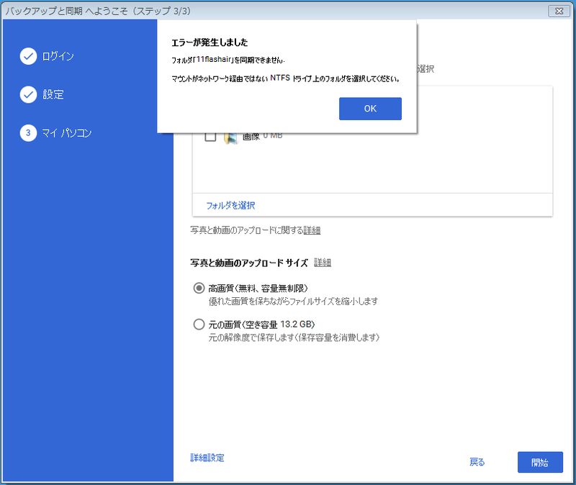
Task: Click the 設定 step checkmark icon
Action: pos(28,95)
